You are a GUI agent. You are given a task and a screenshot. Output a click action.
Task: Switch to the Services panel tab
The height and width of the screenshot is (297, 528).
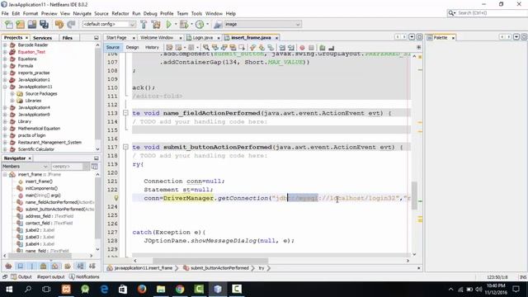tap(42, 38)
